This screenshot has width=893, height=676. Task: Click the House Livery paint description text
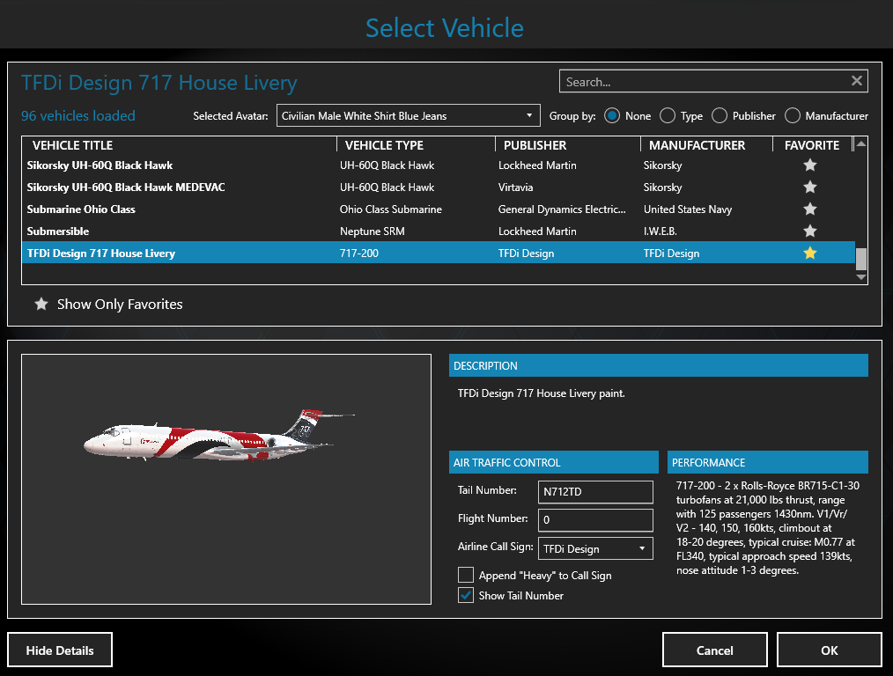pyautogui.click(x=541, y=393)
